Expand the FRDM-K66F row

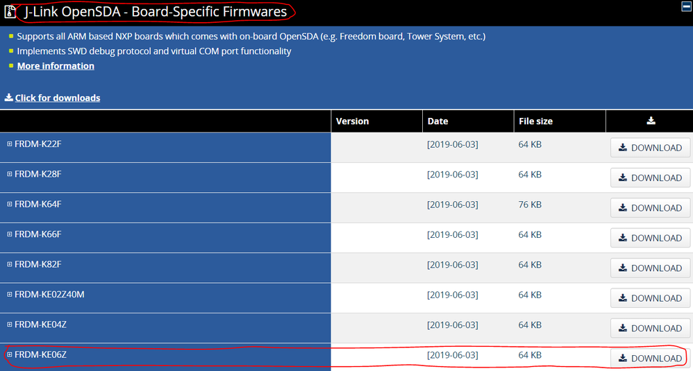click(9, 234)
